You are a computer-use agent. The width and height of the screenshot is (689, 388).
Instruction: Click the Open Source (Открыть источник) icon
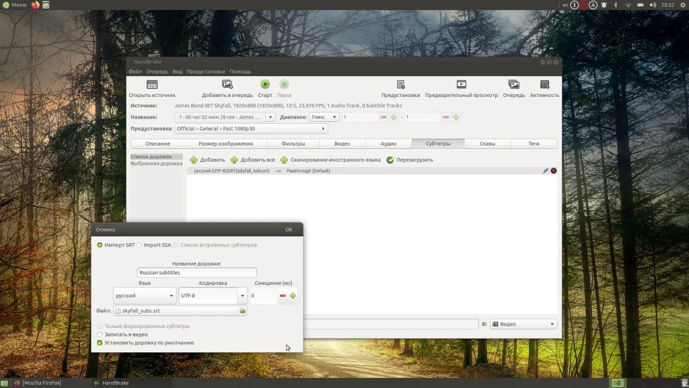(152, 85)
